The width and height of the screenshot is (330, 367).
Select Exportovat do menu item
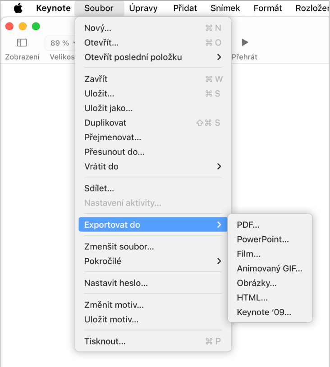[153, 225]
